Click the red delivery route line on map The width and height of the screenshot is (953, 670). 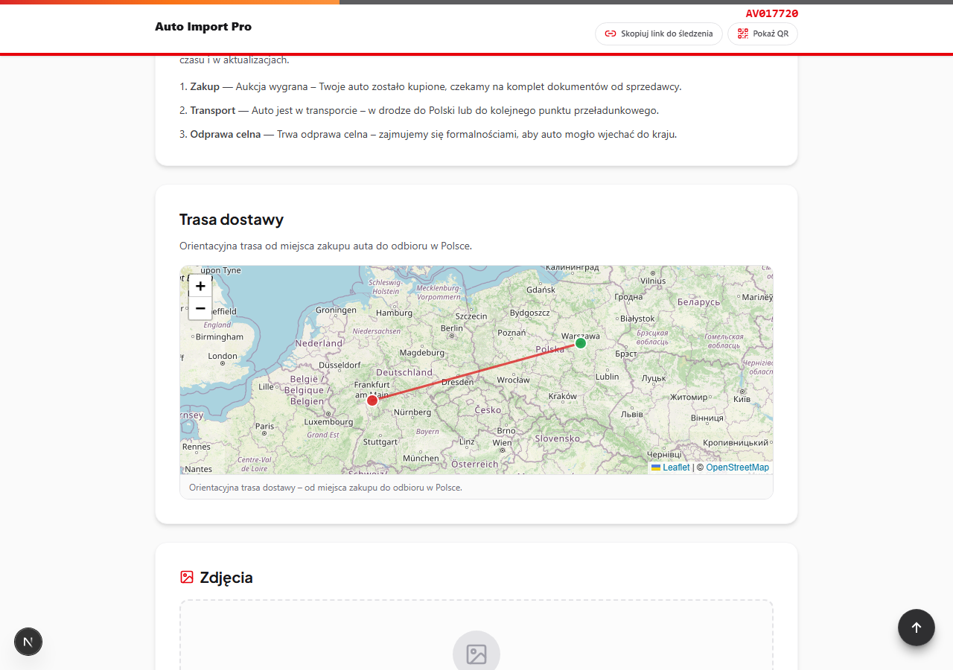coord(476,371)
